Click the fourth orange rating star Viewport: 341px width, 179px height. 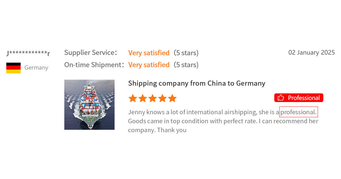tap(162, 98)
